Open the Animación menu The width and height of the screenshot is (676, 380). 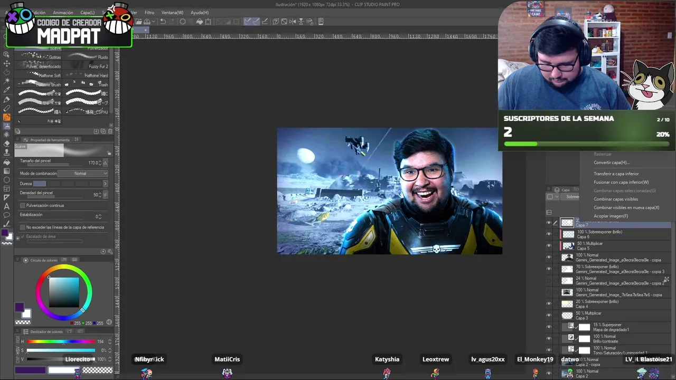pyautogui.click(x=63, y=13)
